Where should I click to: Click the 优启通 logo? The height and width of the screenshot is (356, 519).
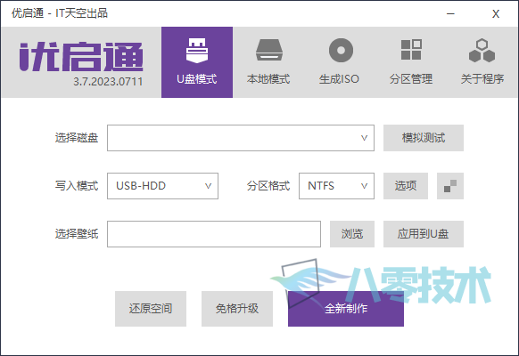81,57
